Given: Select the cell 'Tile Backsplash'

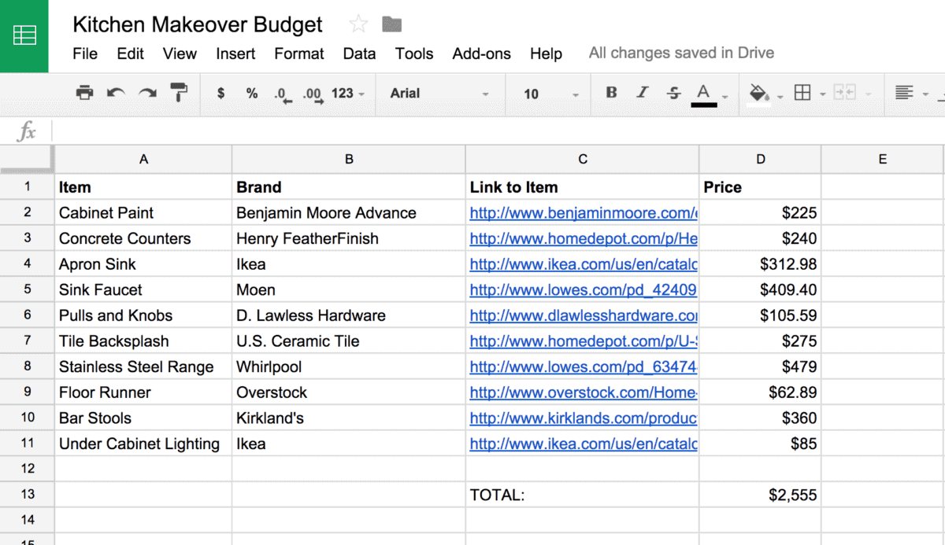Looking at the screenshot, I should 143,341.
